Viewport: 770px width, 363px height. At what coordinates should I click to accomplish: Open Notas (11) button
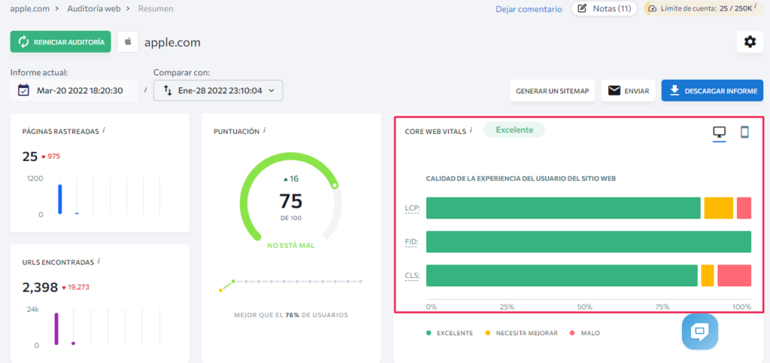pyautogui.click(x=604, y=8)
